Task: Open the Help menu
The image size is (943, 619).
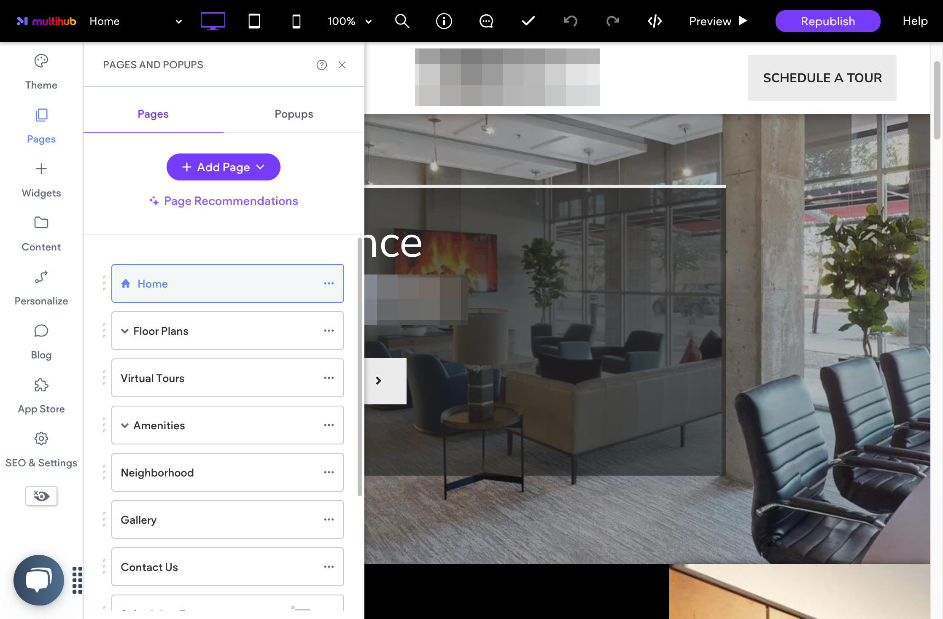Action: coord(915,21)
